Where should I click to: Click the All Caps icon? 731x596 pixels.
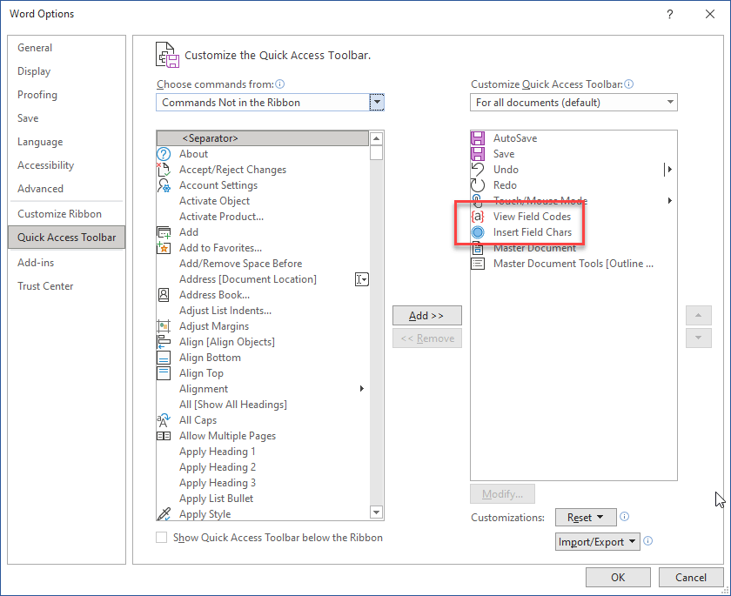(164, 420)
